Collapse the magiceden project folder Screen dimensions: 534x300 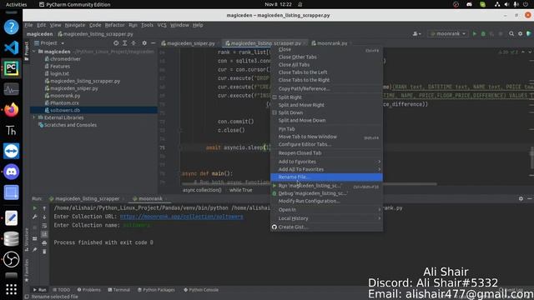34,52
